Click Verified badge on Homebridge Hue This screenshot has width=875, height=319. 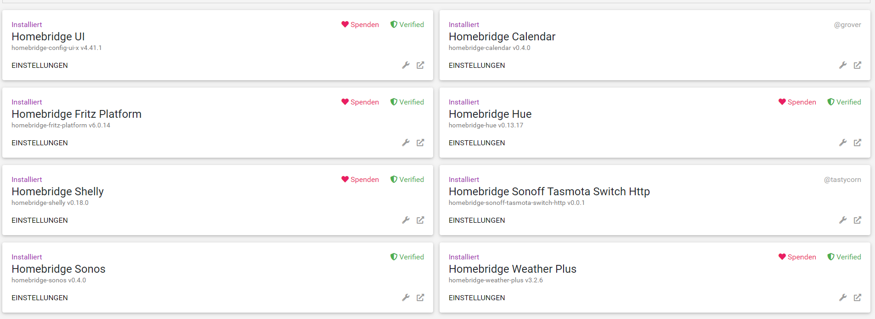click(844, 102)
